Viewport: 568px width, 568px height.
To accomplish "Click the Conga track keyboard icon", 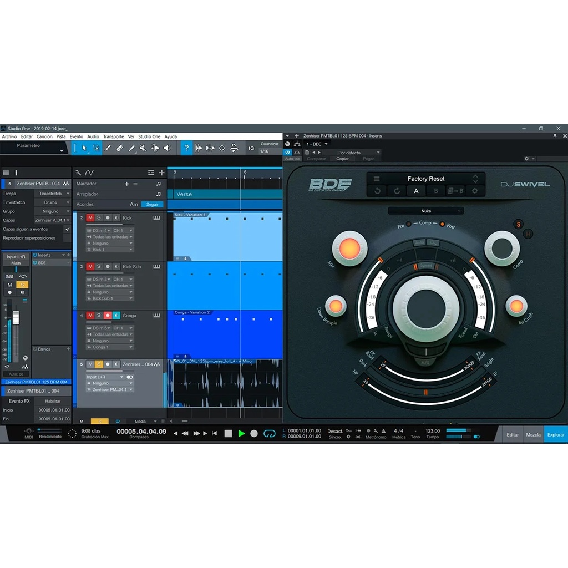I will pyautogui.click(x=156, y=316).
